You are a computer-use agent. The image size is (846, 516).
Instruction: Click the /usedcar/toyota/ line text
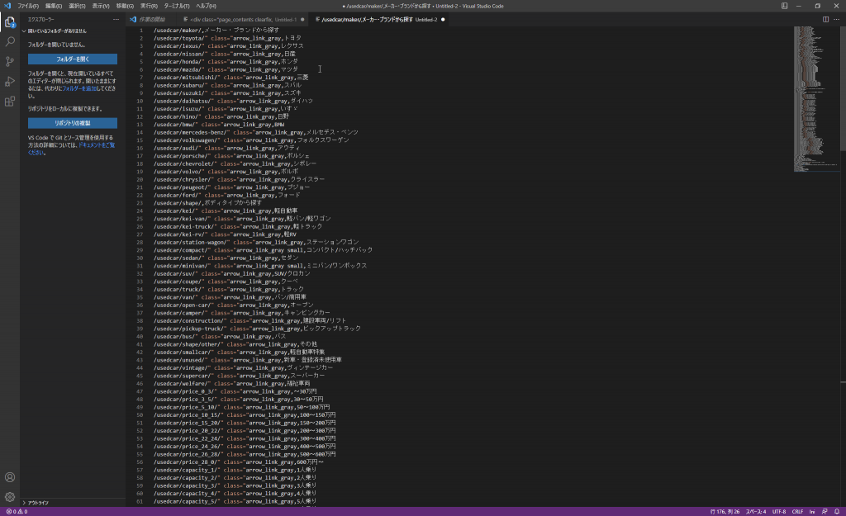tap(227, 38)
